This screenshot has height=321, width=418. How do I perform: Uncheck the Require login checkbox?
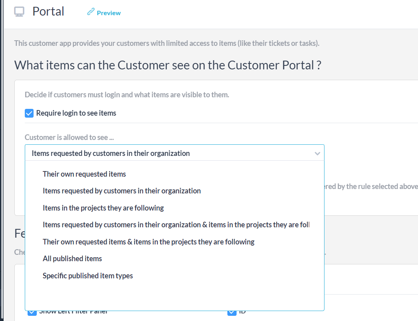point(29,114)
